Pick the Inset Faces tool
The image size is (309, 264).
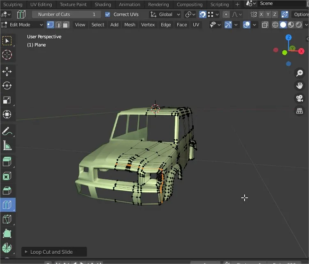click(x=7, y=176)
